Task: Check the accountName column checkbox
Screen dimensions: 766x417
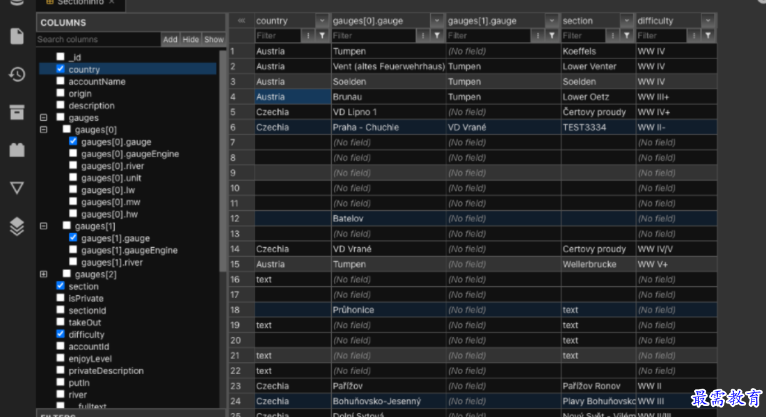Action: click(x=60, y=81)
